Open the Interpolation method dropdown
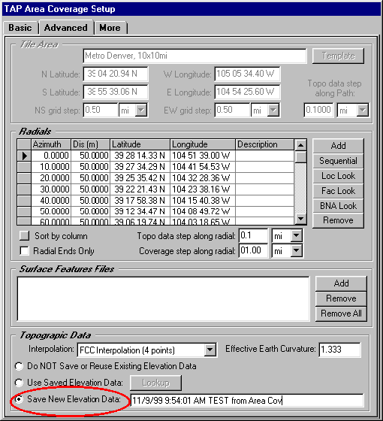 click(x=210, y=350)
